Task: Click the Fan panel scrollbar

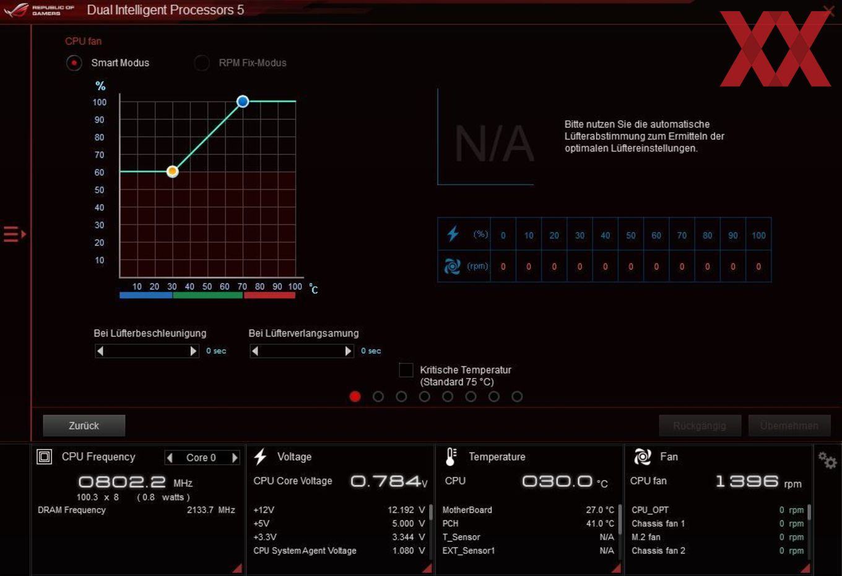Action: click(809, 512)
